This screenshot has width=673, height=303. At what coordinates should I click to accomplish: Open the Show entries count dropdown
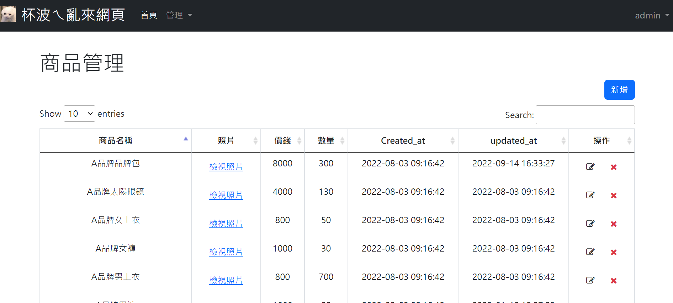tap(79, 114)
